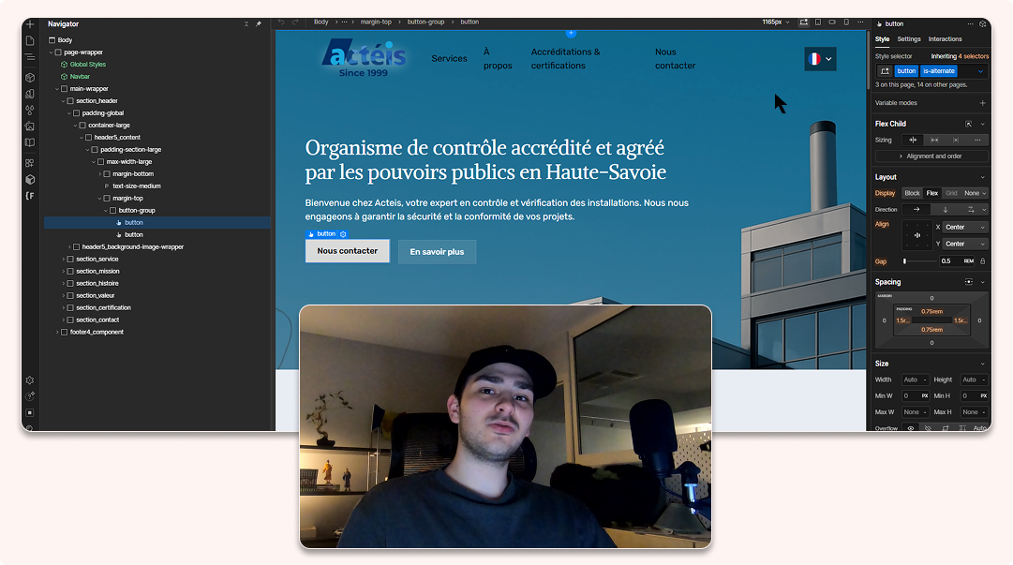Switch to the Settings tab
This screenshot has height=565, width=1013.
908,39
